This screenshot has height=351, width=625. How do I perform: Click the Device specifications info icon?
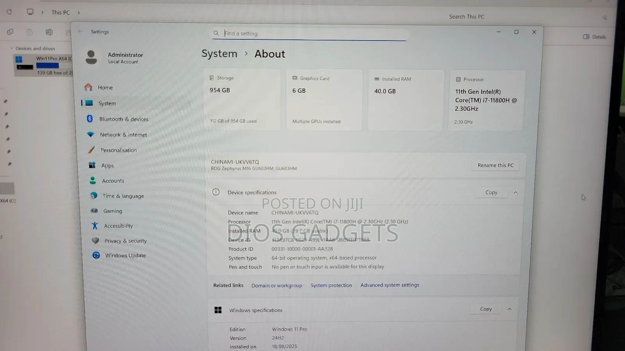click(216, 192)
